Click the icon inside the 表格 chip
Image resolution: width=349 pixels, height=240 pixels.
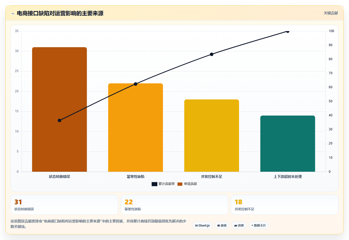(218, 225)
